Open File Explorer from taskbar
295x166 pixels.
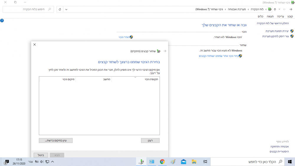pyautogui.click(x=194, y=162)
